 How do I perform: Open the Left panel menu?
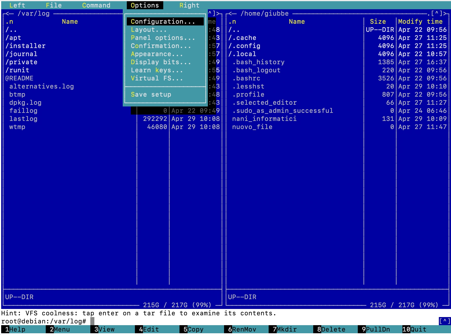point(17,5)
